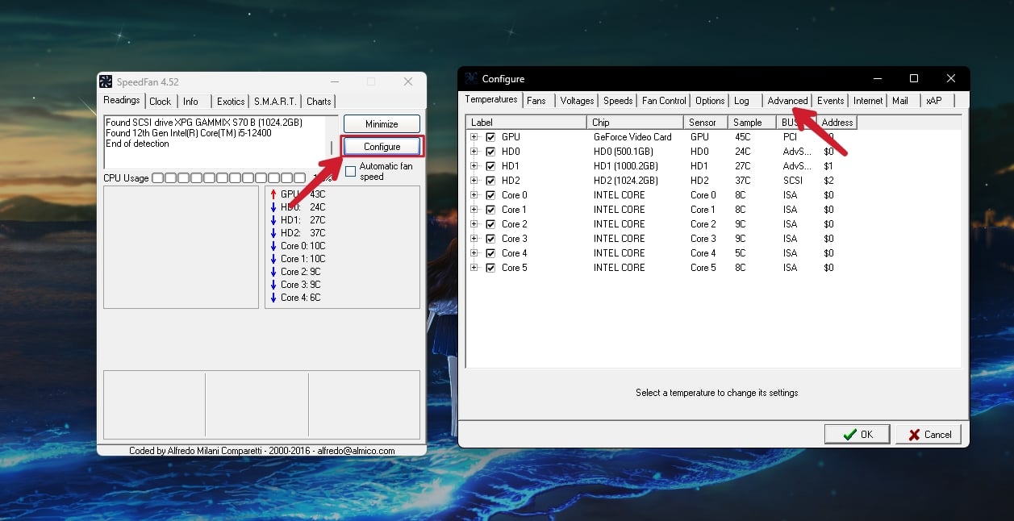Click the green checkmark OK button

click(x=857, y=434)
